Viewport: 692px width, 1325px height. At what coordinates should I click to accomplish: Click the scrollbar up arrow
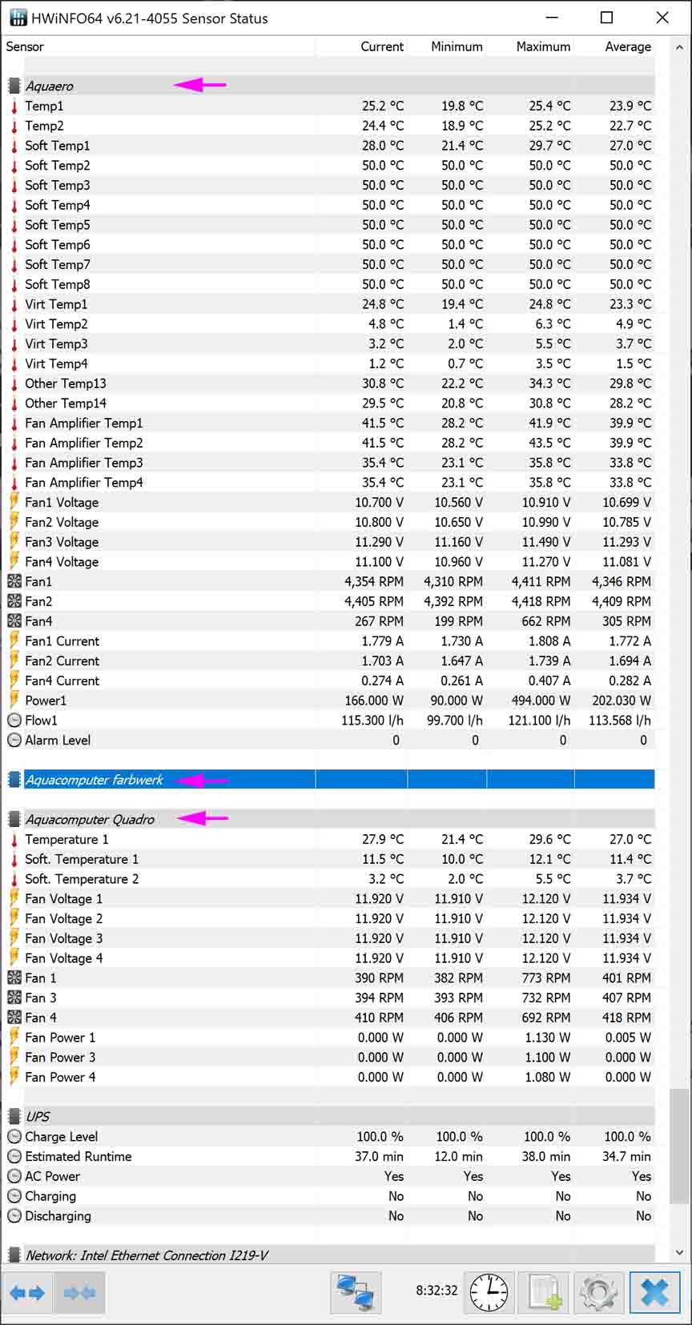tap(679, 47)
